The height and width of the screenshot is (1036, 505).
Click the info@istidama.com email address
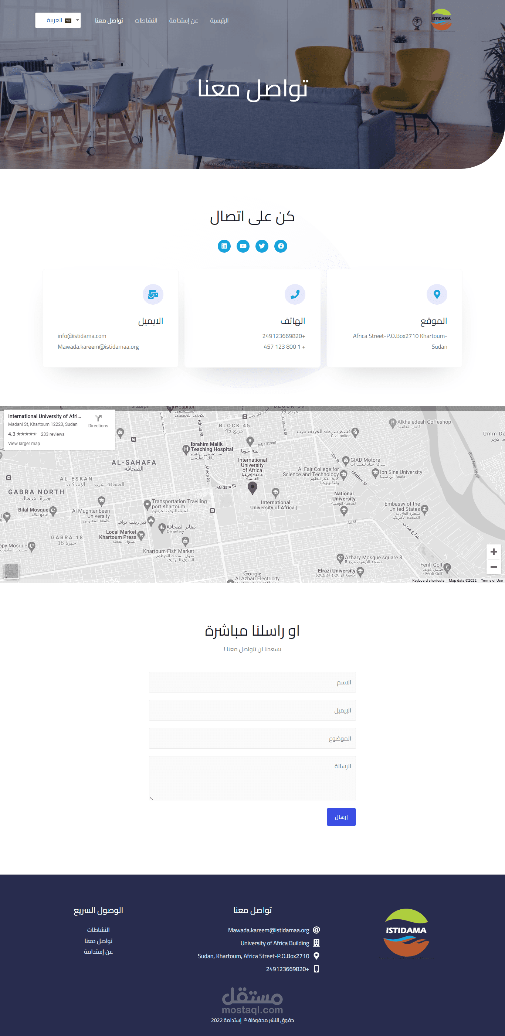(x=82, y=336)
